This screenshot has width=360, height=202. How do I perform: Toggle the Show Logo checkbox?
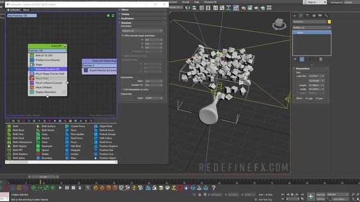click(x=306, y=98)
